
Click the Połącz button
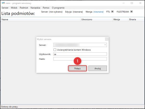point(77,68)
